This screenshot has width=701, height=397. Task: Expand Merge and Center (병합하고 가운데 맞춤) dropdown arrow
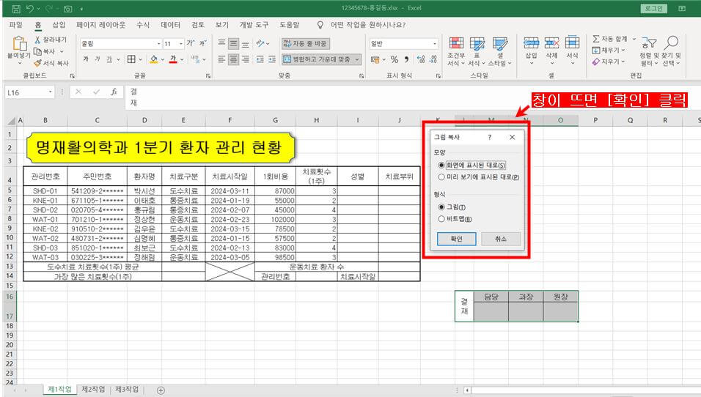[357, 59]
